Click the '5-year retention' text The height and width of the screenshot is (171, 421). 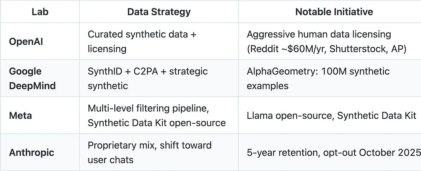coord(284,153)
